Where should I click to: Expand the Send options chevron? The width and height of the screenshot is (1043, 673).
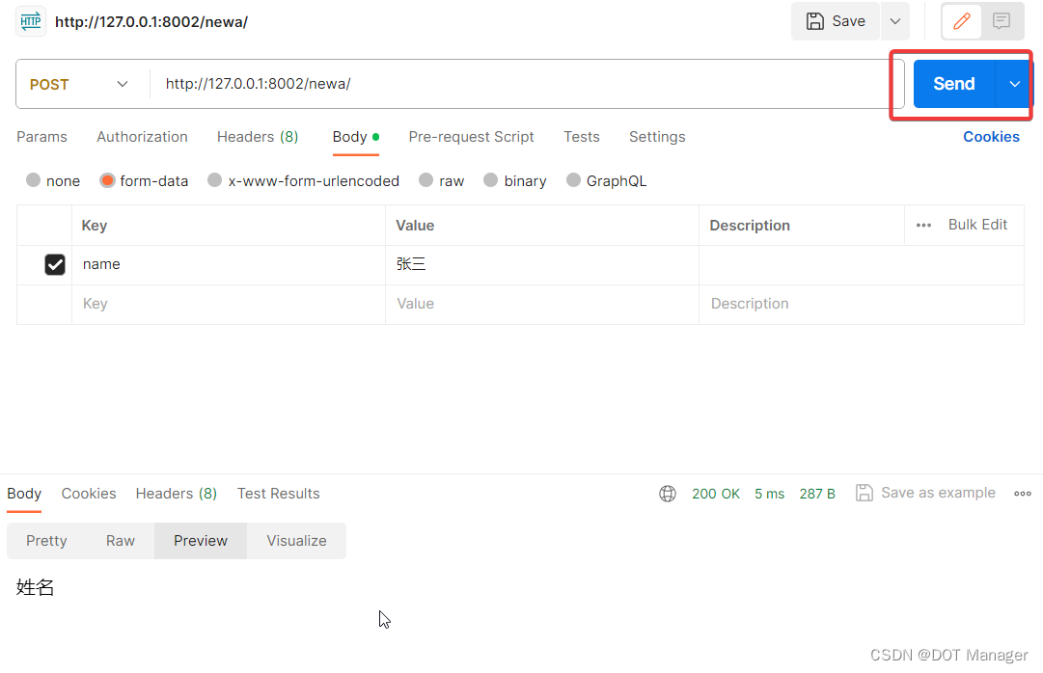click(x=1014, y=84)
